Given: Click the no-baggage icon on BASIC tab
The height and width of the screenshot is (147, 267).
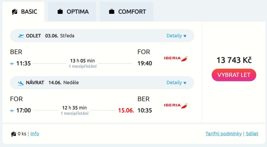Looking at the screenshot, I should (x=15, y=12).
